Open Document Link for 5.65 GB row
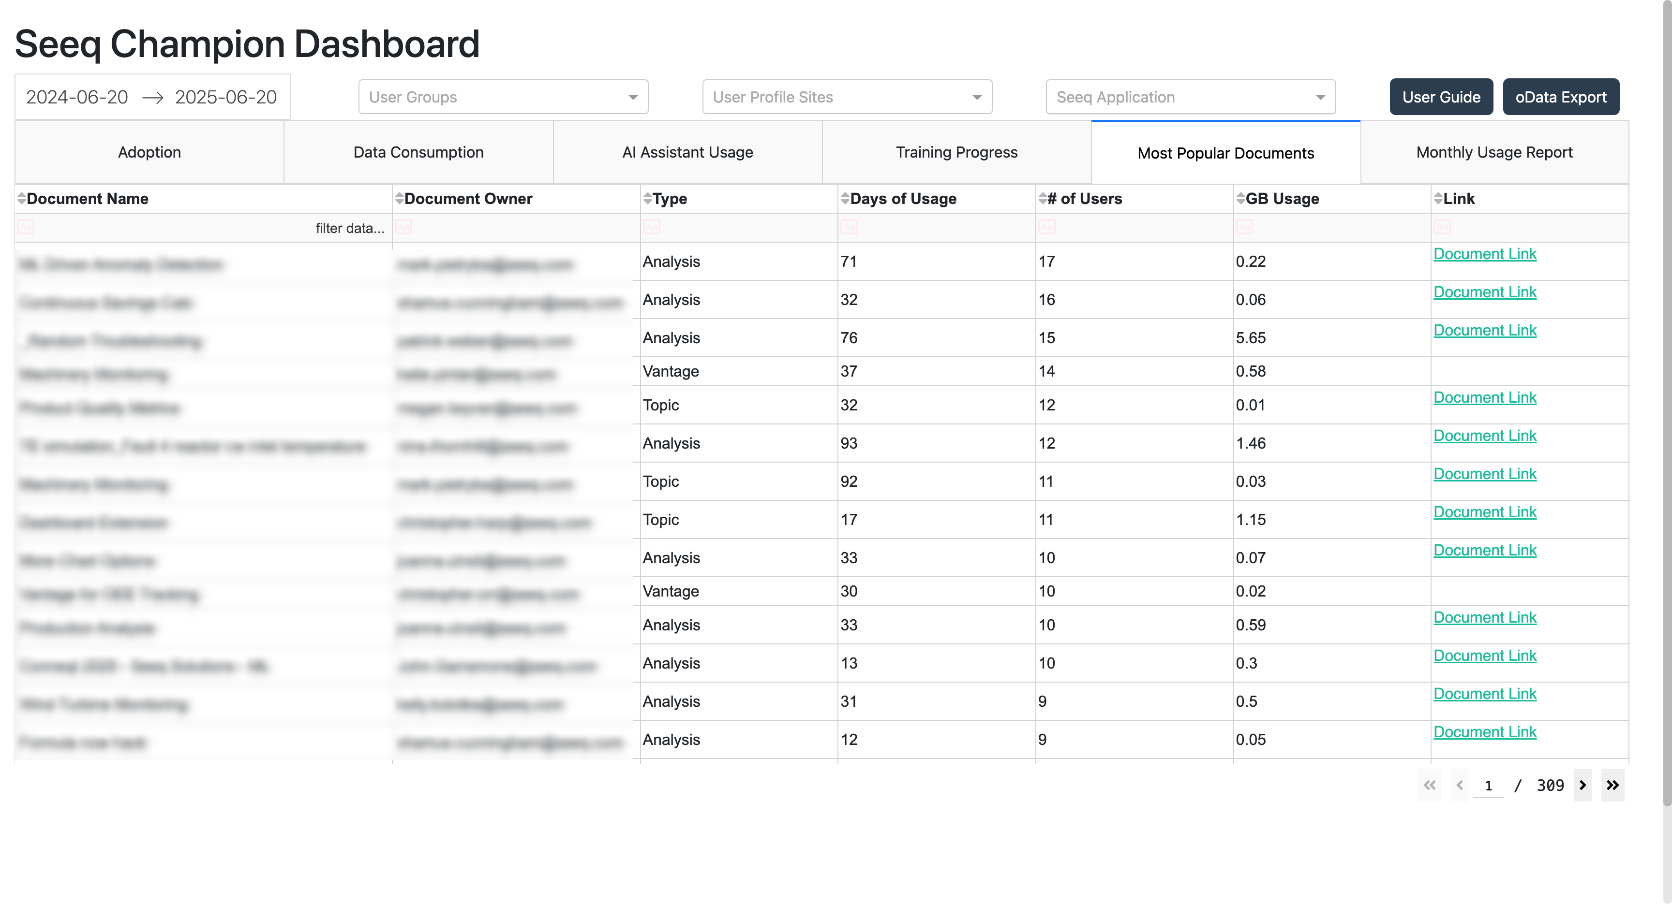 pos(1484,331)
